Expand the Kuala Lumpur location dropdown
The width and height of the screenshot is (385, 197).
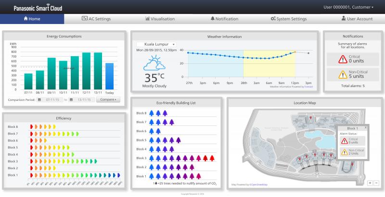[x=156, y=44]
